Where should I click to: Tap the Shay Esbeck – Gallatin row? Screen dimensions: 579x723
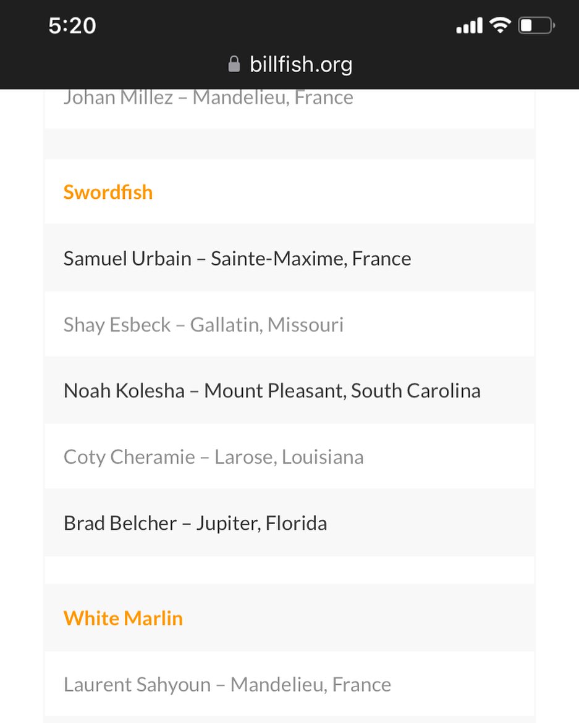tap(203, 325)
